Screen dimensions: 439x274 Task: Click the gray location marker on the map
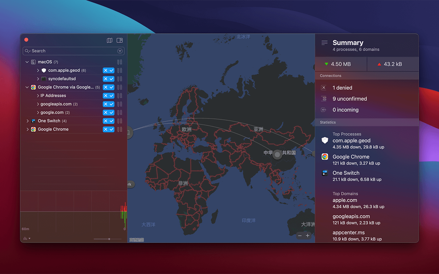pos(278,155)
